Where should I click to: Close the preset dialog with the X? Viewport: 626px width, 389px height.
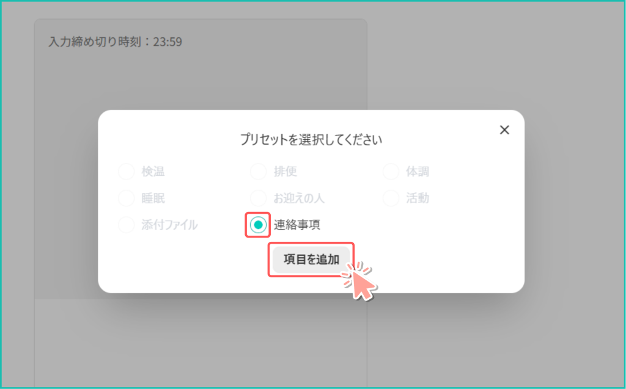coord(504,129)
